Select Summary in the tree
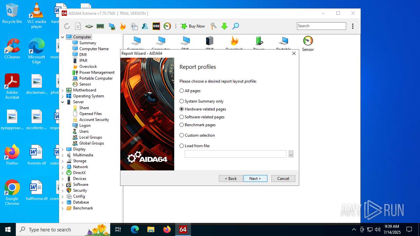 [x=88, y=43]
